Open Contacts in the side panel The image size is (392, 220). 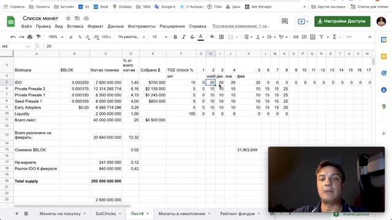pos(384,90)
